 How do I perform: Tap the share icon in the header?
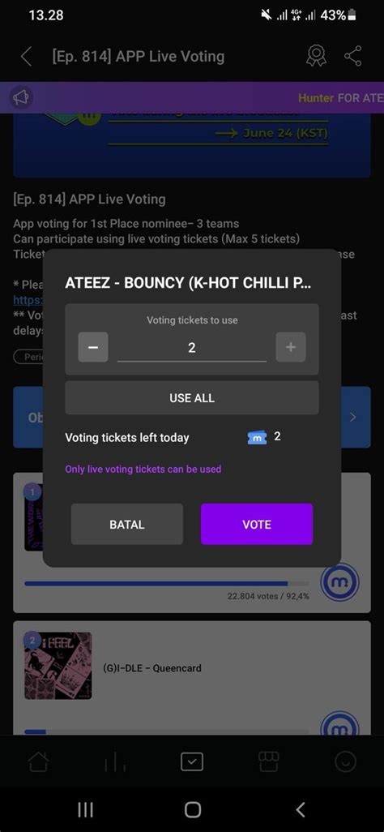pos(352,56)
